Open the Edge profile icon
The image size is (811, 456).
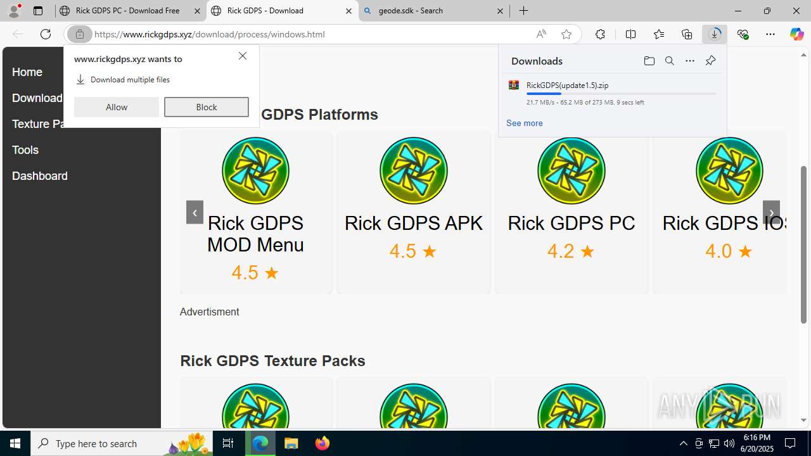(x=14, y=11)
